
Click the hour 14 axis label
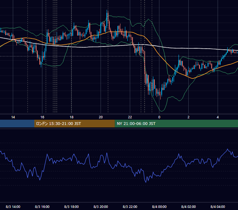click(x=13, y=117)
